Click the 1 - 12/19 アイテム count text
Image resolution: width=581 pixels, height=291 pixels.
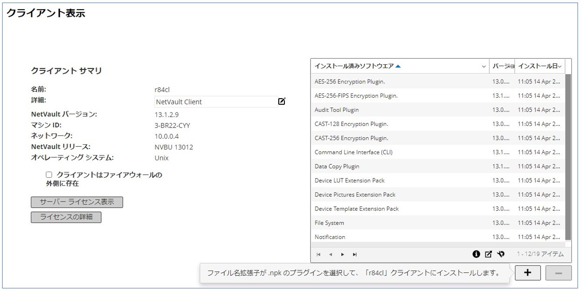coord(540,254)
